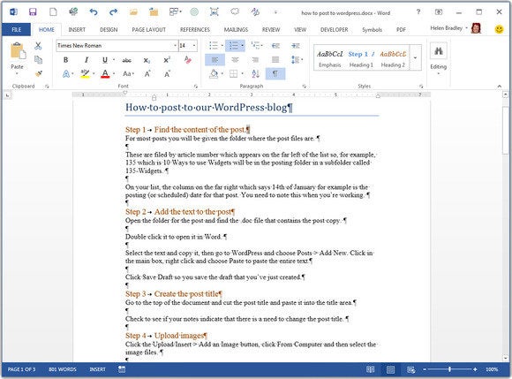Viewport: 512px width, 379px height.
Task: Toggle bulleted list formatting
Action: coord(214,46)
